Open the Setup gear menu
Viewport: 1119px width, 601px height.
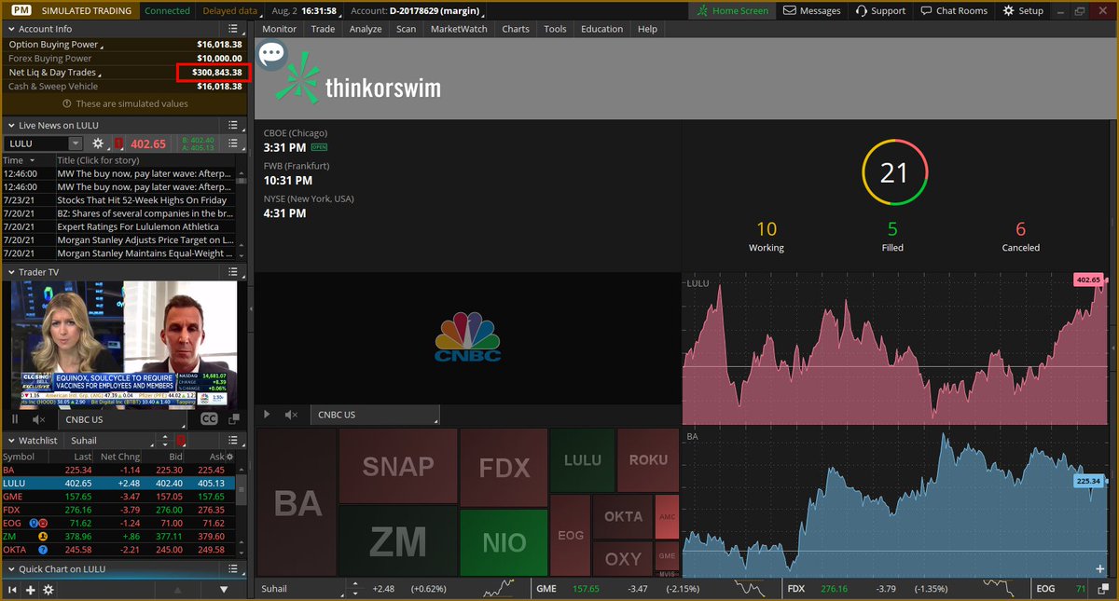[x=1023, y=10]
